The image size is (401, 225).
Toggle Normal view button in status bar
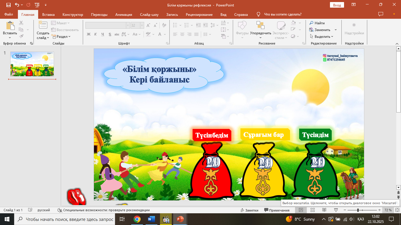pos(301,210)
